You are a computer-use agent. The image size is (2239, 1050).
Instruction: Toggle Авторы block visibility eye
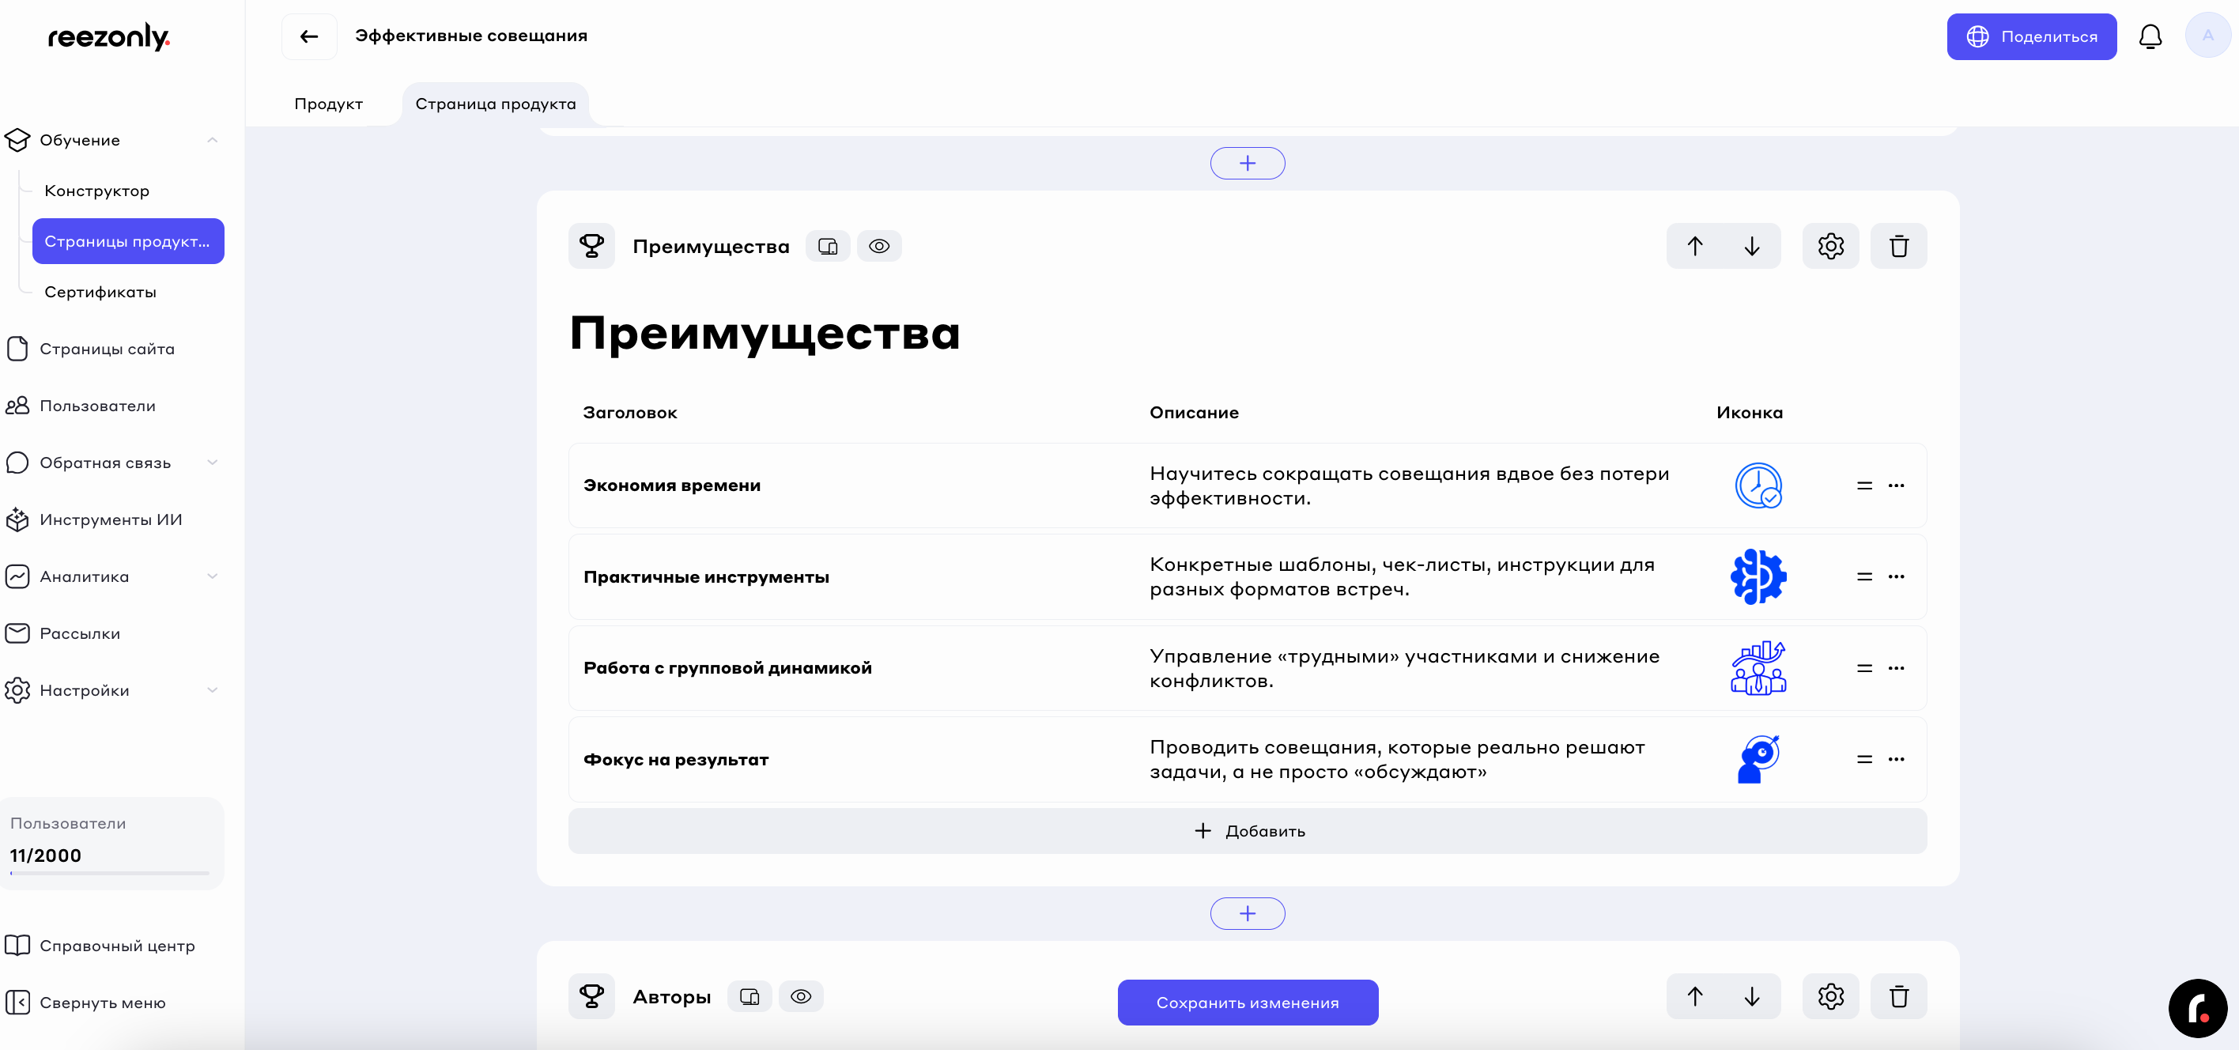click(801, 996)
